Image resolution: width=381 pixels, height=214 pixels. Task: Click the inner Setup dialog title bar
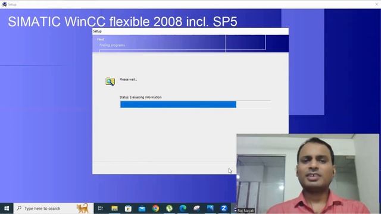click(x=190, y=32)
